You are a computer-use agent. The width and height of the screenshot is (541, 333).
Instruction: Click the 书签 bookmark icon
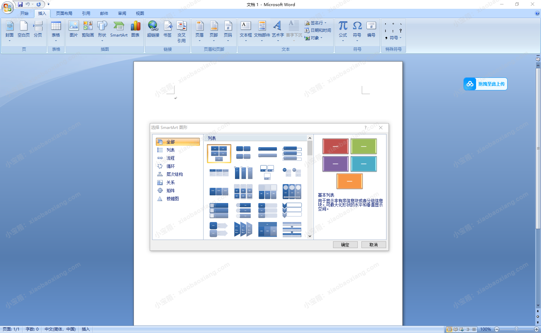coord(167,29)
